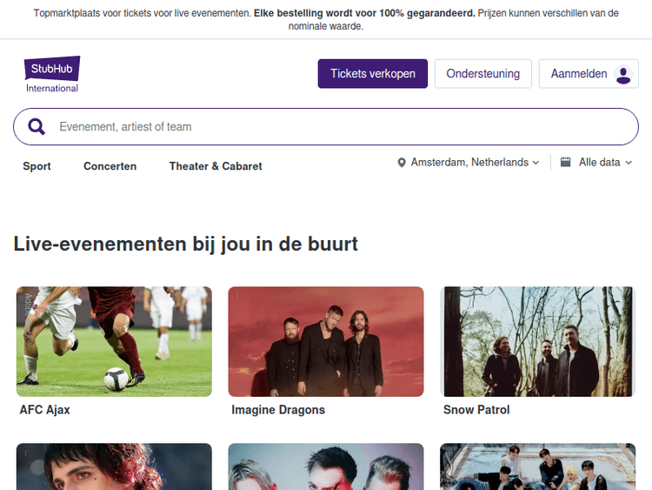
Task: Click the Tickets verkopen button
Action: click(x=373, y=74)
